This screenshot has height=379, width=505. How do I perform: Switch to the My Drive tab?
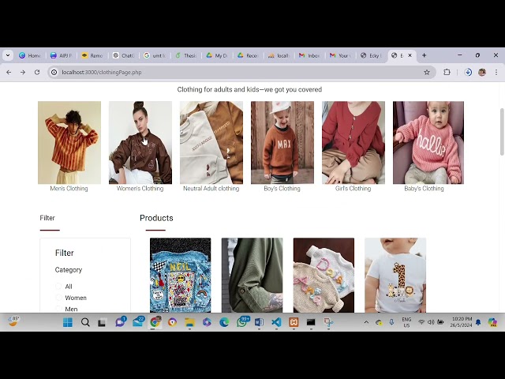point(217,55)
